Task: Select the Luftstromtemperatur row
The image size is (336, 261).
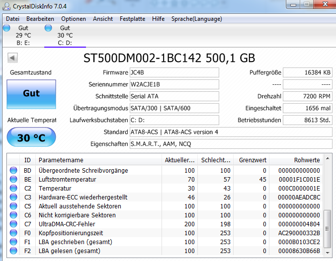Action: (165, 179)
